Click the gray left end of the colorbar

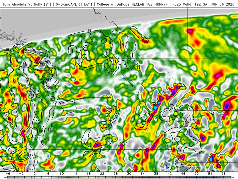pyautogui.click(x=6, y=178)
